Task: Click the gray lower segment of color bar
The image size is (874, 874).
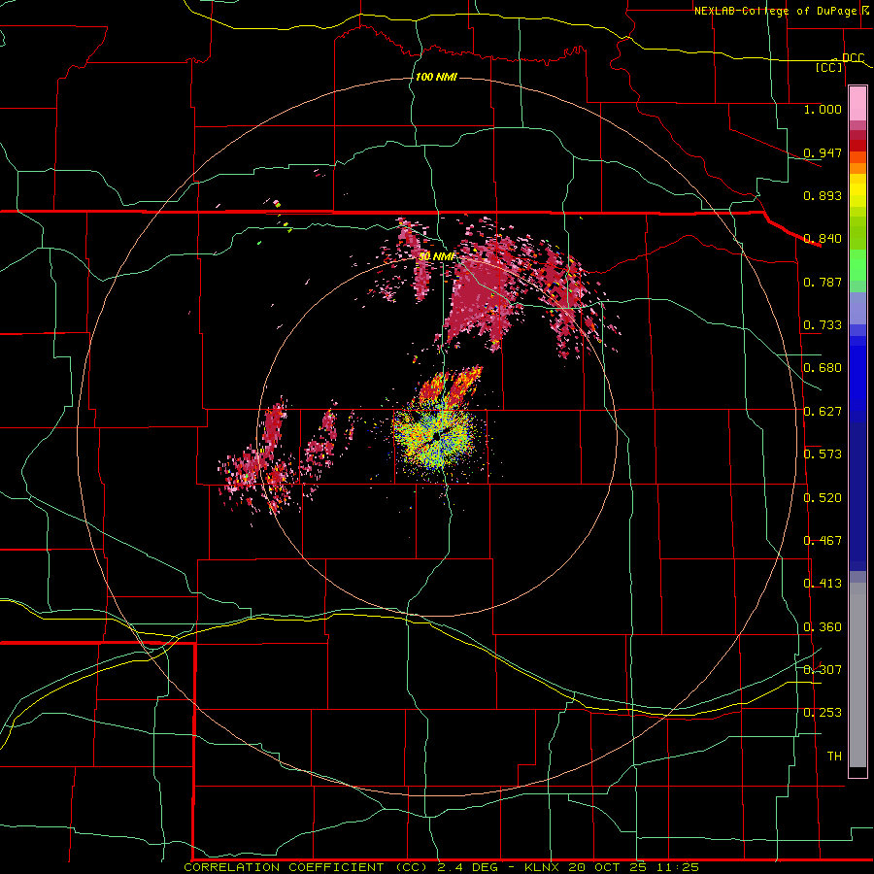Action: point(857,675)
